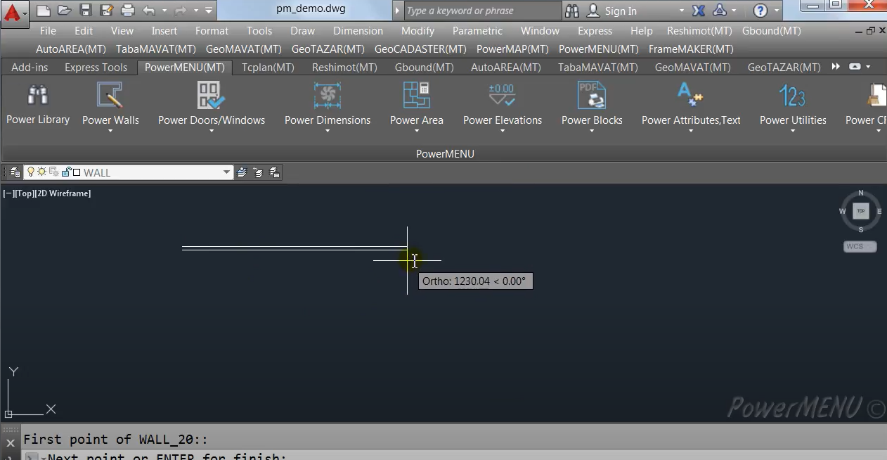Open Power Library tool

[38, 103]
